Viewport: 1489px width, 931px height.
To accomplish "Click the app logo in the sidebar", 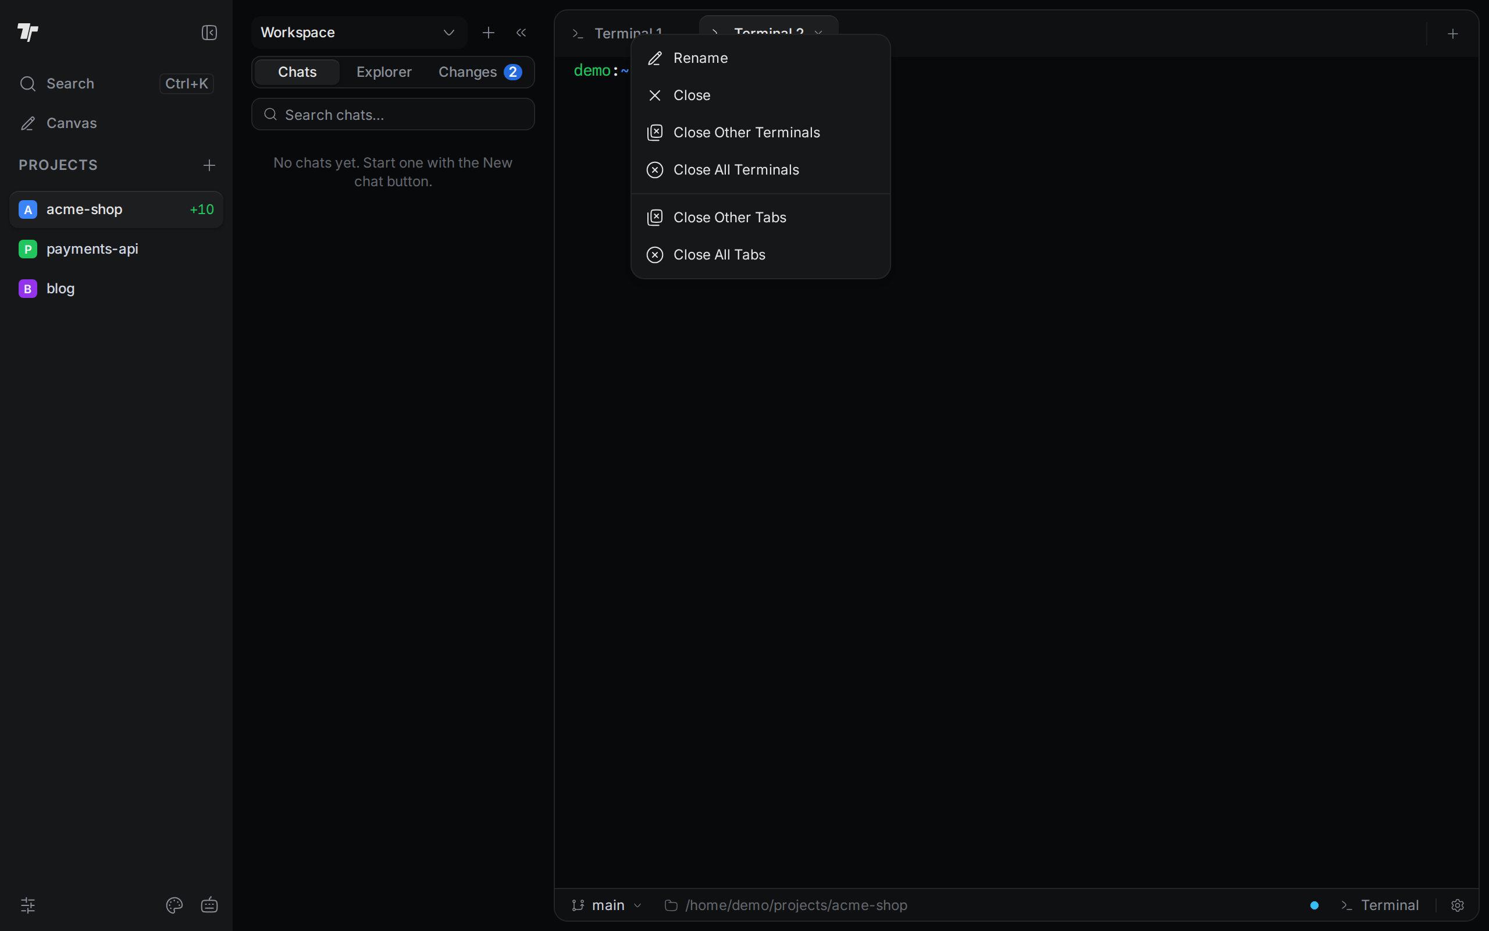I will point(28,32).
